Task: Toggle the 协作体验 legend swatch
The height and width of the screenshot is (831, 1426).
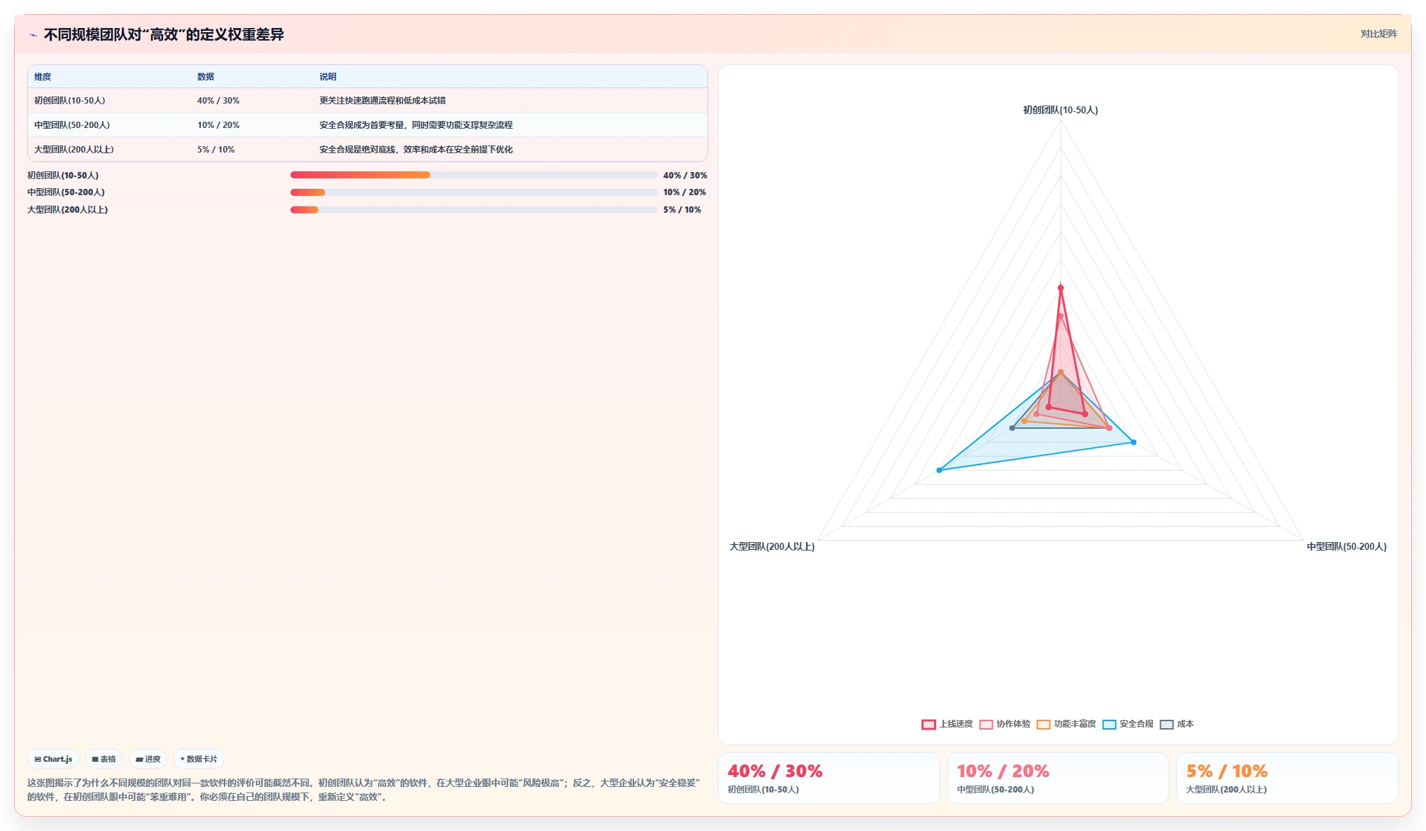Action: click(986, 725)
